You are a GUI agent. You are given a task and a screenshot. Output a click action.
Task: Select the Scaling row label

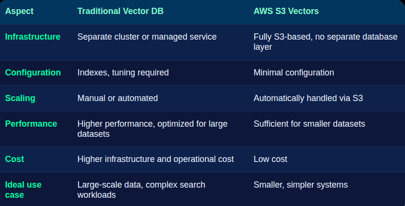pyautogui.click(x=20, y=98)
